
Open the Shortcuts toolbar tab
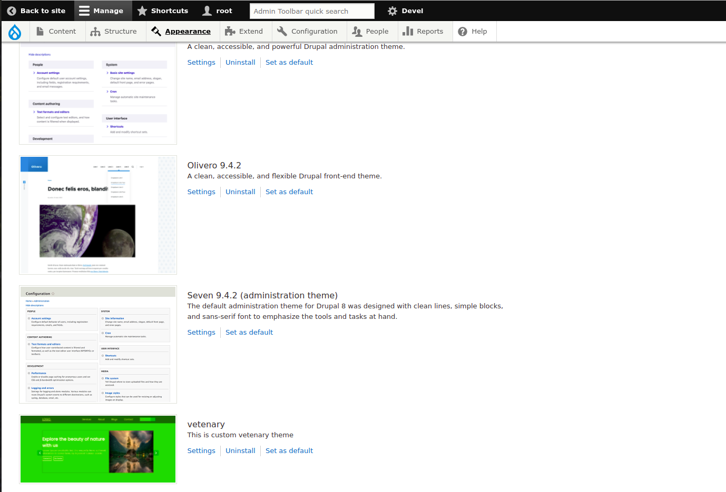click(x=162, y=11)
